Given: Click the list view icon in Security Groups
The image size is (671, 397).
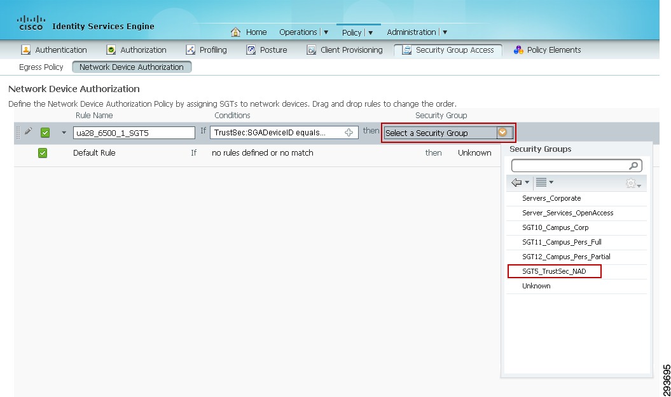Looking at the screenshot, I should (541, 182).
